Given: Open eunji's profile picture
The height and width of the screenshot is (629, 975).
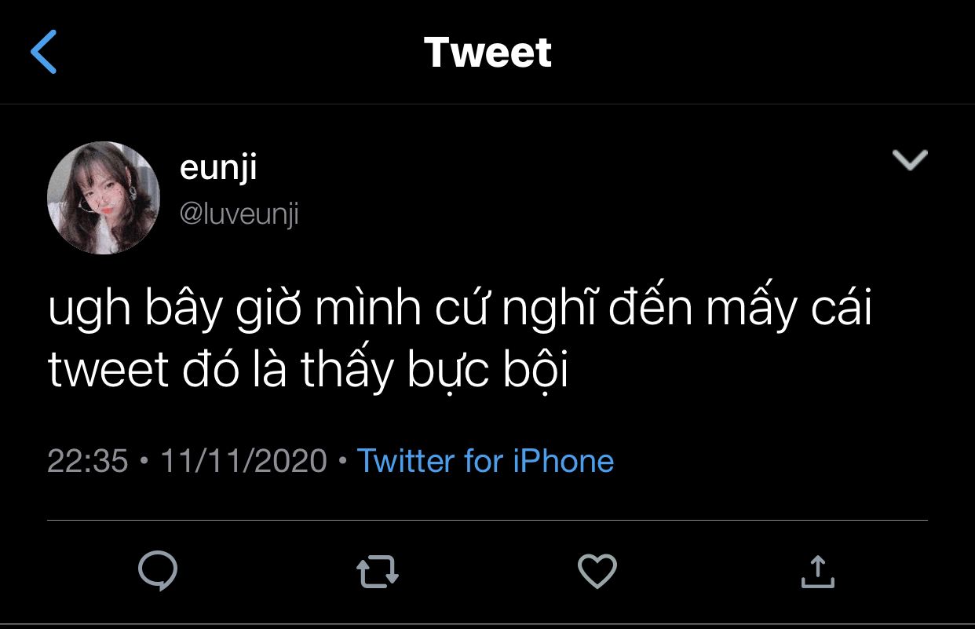Looking at the screenshot, I should [x=104, y=198].
